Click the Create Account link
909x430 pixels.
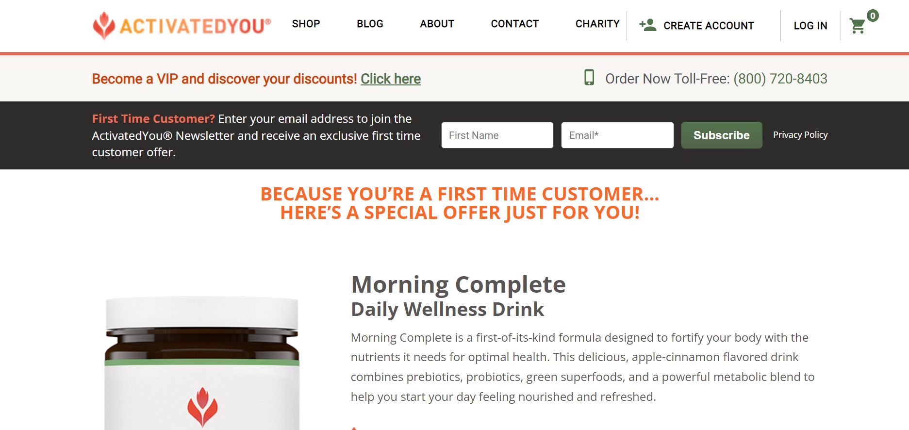(x=709, y=26)
